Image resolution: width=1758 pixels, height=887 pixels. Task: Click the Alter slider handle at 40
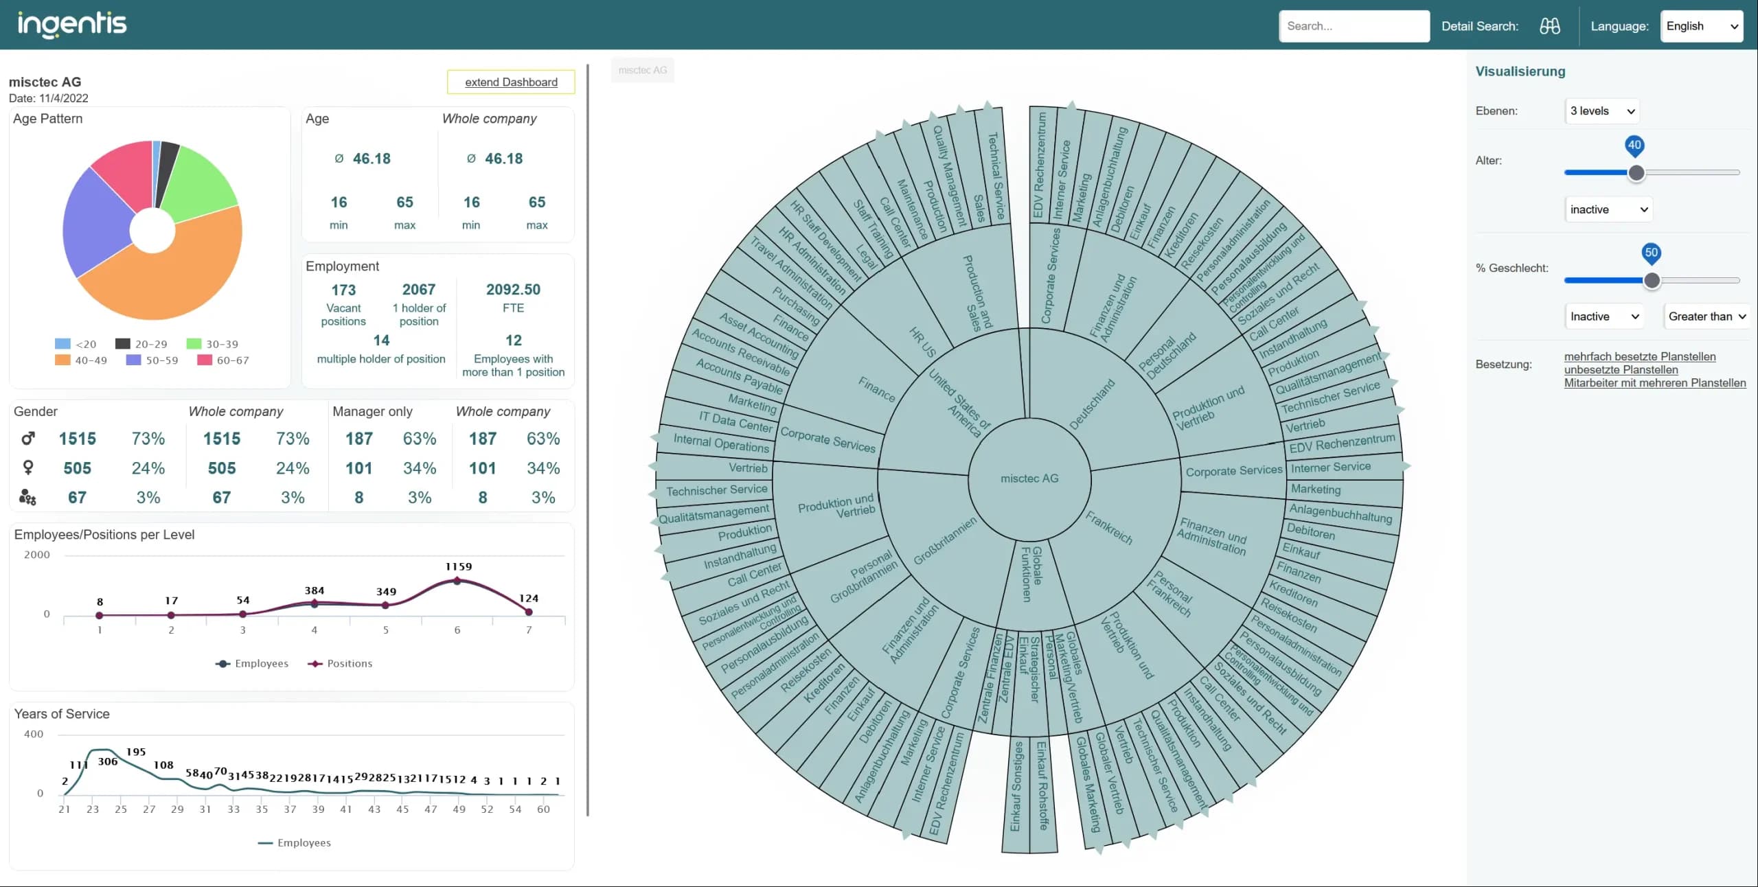click(x=1636, y=172)
